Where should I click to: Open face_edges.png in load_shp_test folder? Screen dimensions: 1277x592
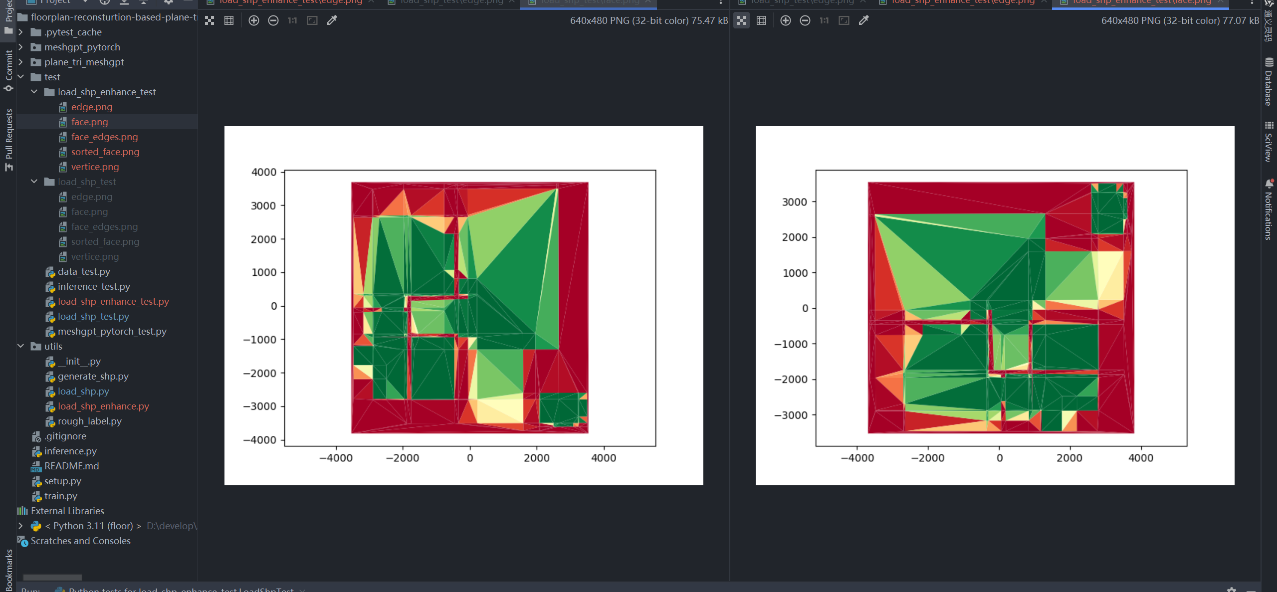[x=104, y=226]
